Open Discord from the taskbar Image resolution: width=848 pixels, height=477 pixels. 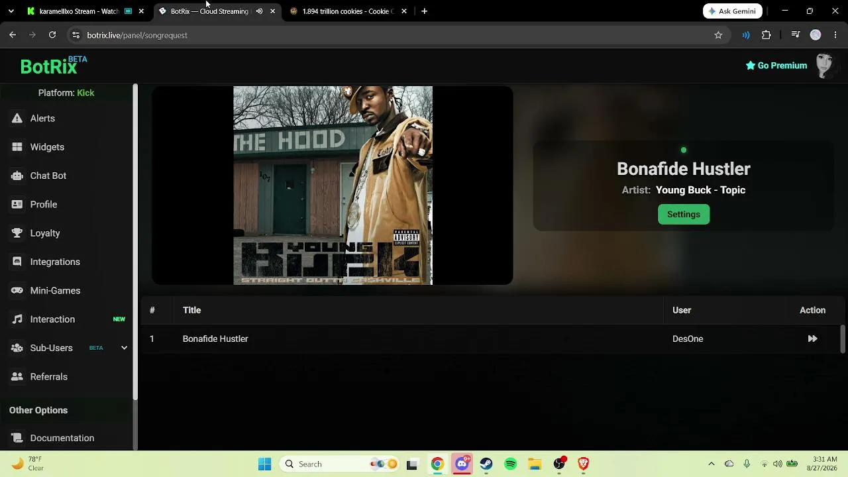pos(462,464)
